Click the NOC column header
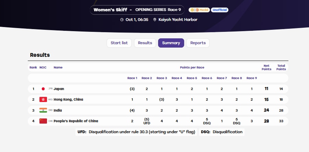309x152 pixels. 43,67
